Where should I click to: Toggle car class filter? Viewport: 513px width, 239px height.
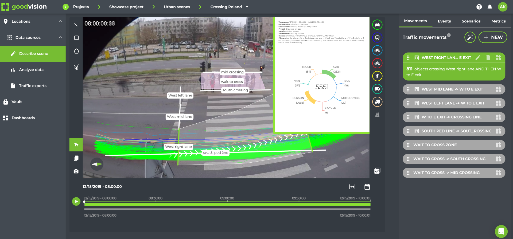point(377,25)
